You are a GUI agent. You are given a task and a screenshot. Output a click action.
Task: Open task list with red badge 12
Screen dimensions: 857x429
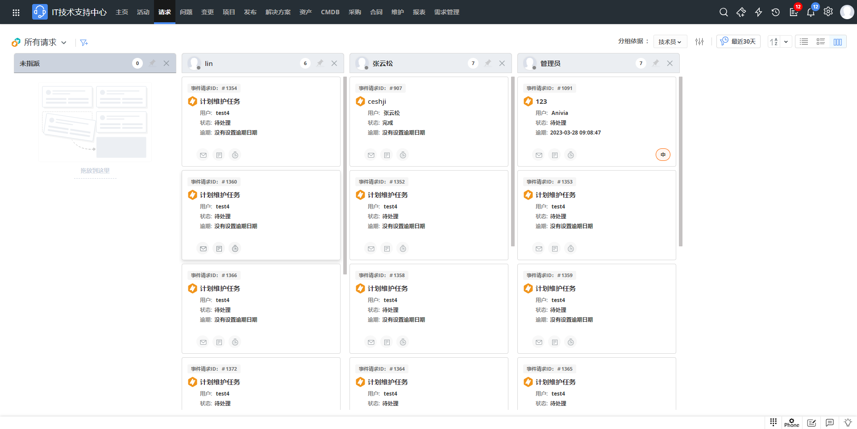click(x=794, y=12)
